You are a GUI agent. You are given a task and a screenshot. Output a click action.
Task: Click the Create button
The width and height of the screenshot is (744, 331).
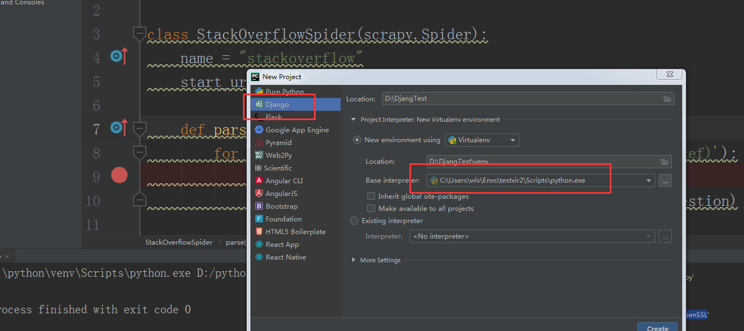coord(657,327)
